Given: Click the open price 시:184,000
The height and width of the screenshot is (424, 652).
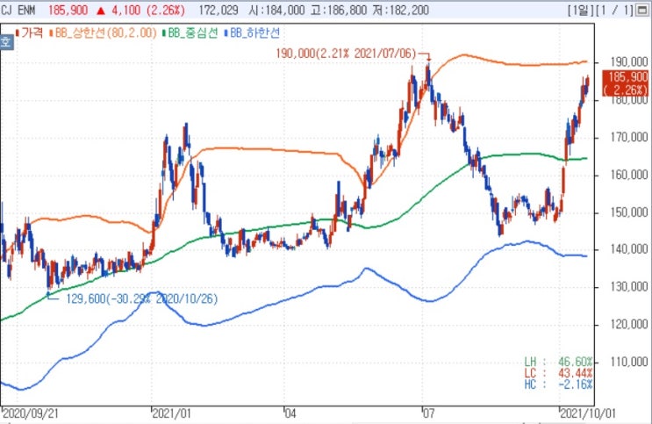Looking at the screenshot, I should click(276, 11).
